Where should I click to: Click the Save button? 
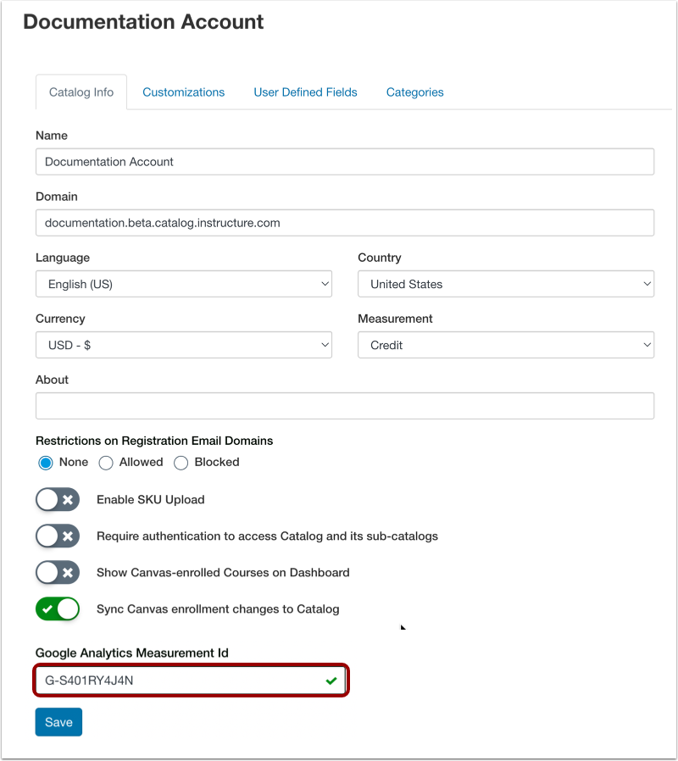pyautogui.click(x=58, y=722)
